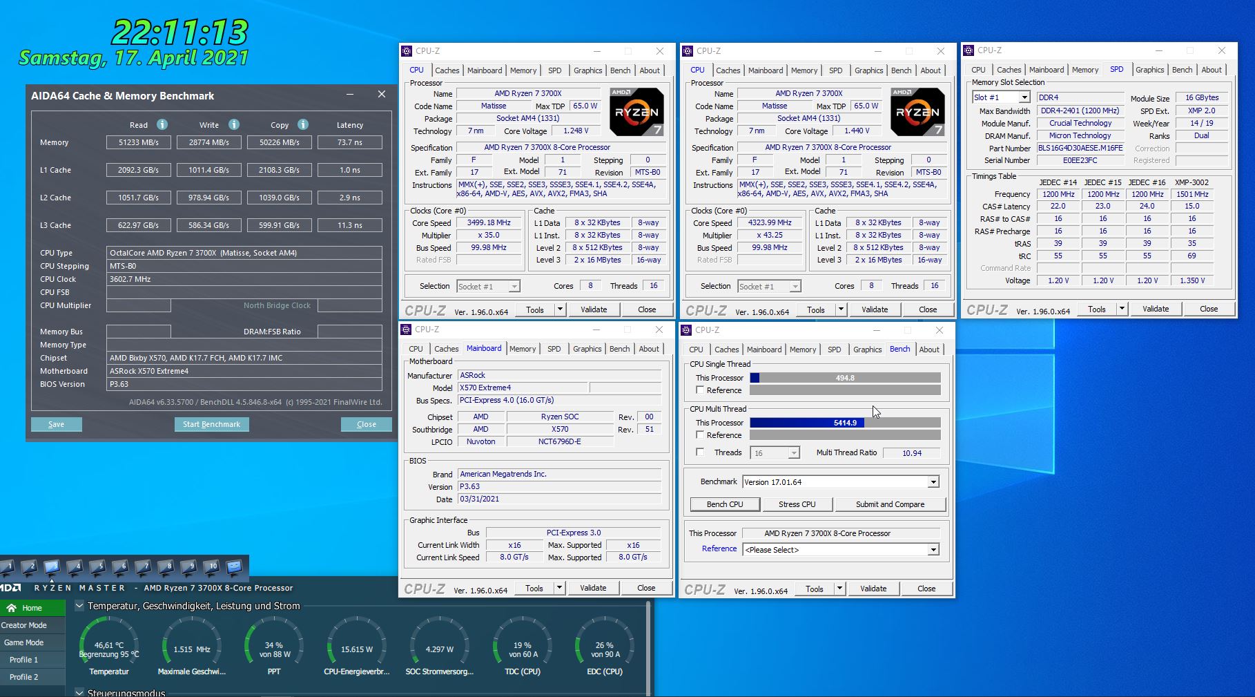Open About tab in CPU-Z Bench window

coord(929,350)
